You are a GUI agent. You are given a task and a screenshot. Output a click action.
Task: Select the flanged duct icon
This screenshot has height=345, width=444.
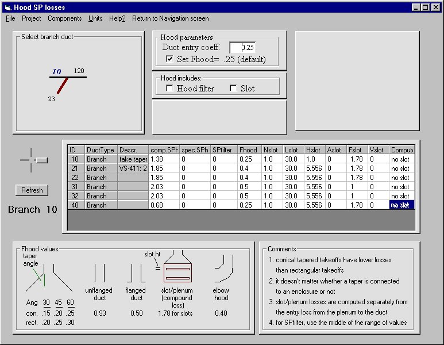(135, 273)
